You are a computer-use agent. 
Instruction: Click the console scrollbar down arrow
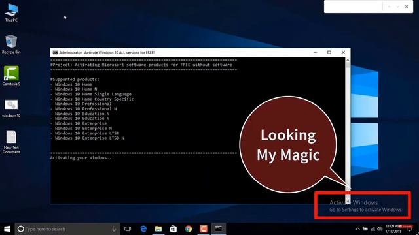pos(348,201)
